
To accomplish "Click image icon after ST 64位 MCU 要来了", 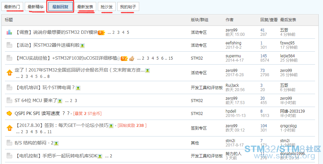I will [60, 101].
